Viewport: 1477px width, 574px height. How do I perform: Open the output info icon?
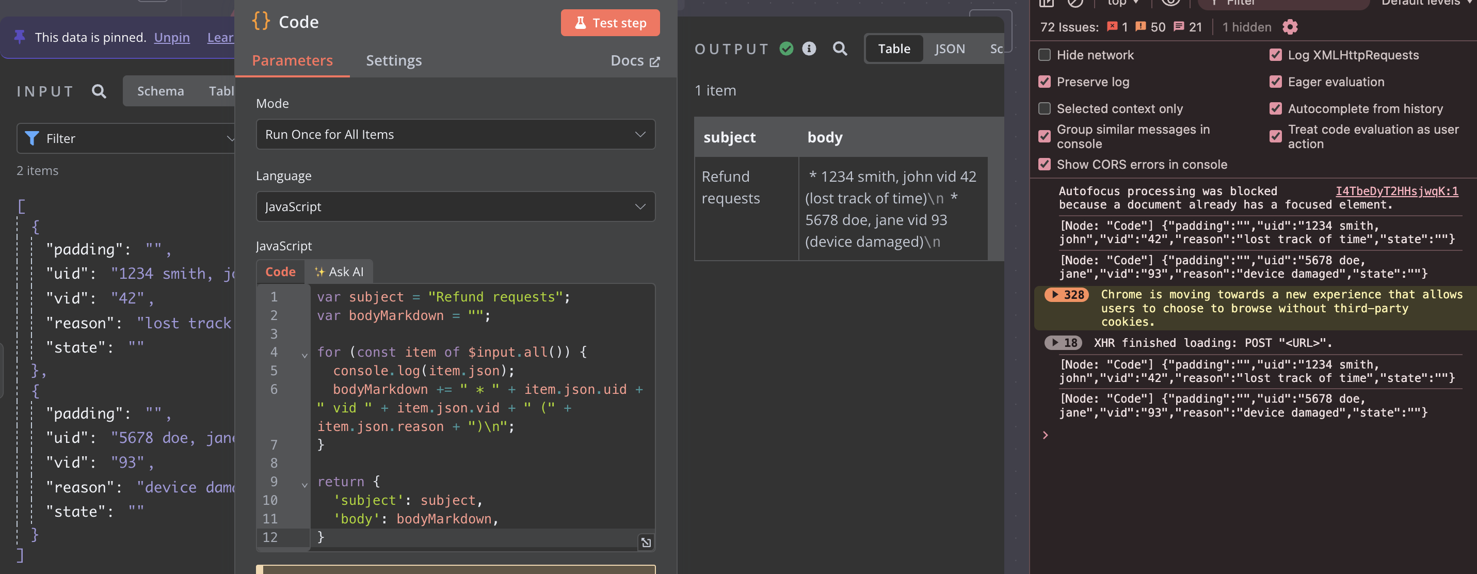(809, 49)
